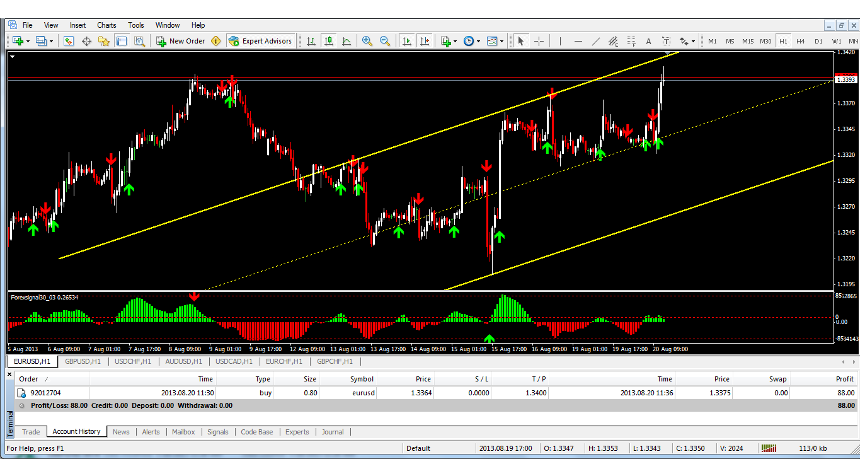Select the Text (A) drawing tool
Screen dimensions: 865x459
(648, 41)
